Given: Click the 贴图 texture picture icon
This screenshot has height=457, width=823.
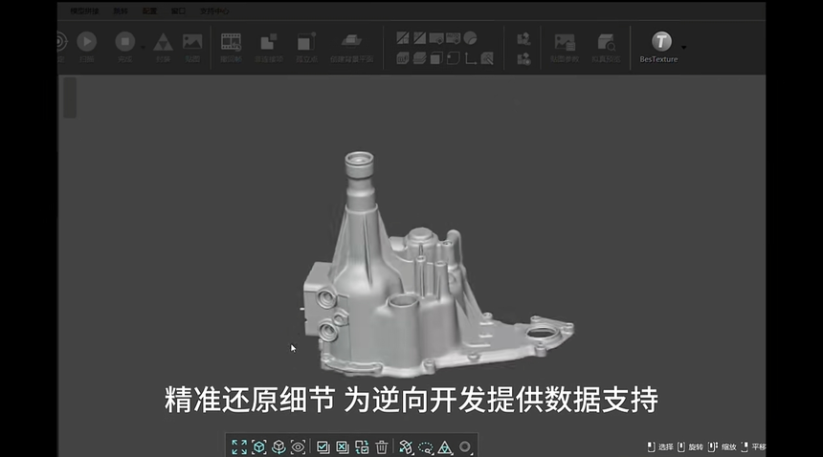Looking at the screenshot, I should [192, 41].
